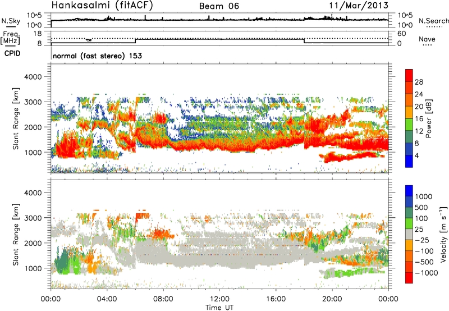449x311 pixels.
Task: Click the 4000 tick in velocity panel
Action: 33,193
